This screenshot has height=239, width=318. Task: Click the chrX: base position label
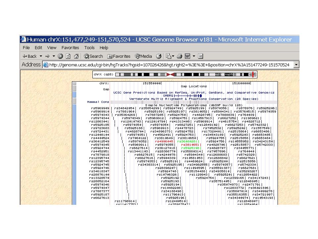coord(104,83)
